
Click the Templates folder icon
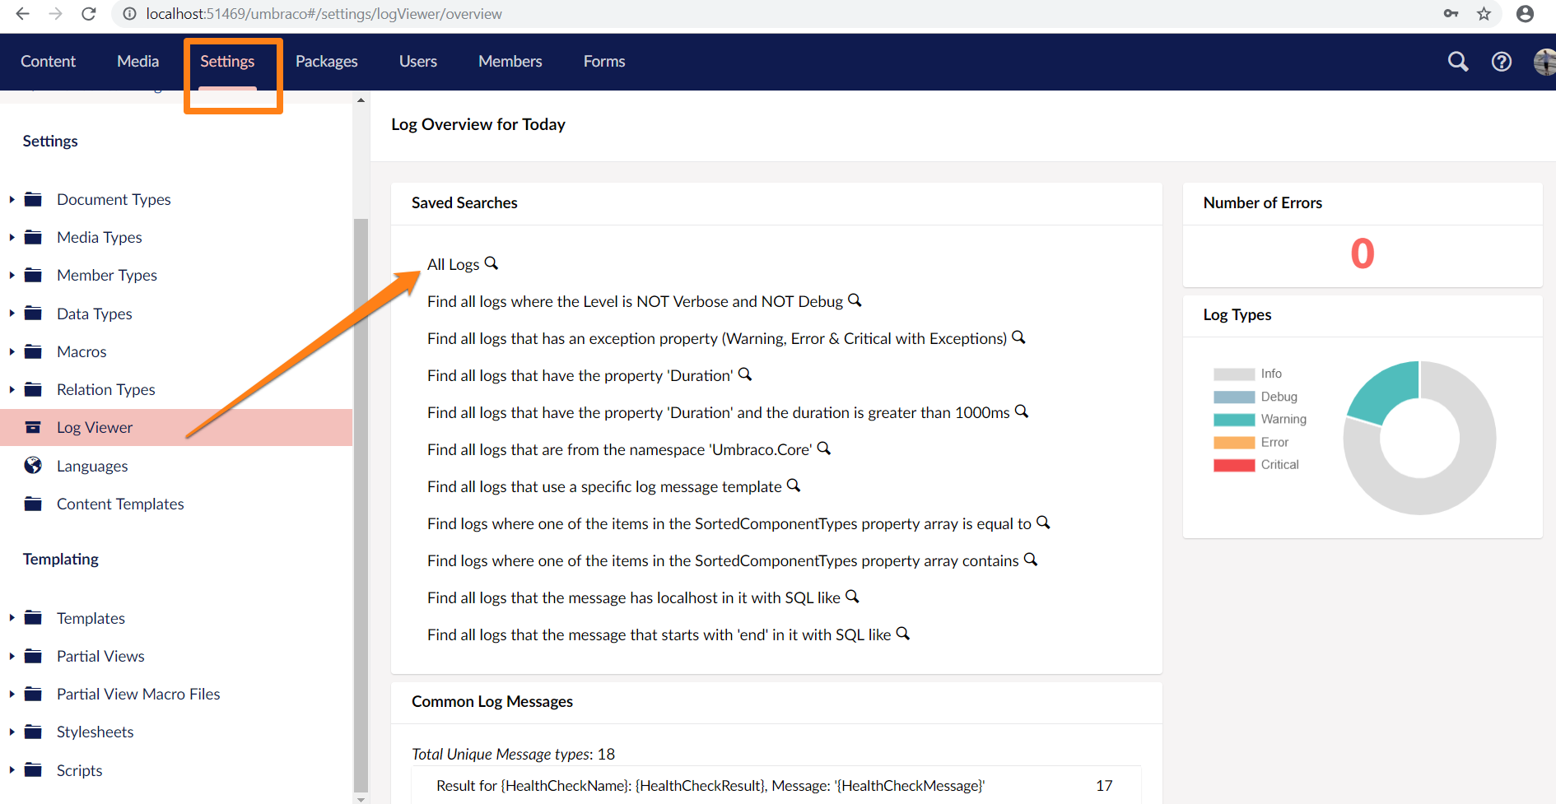tap(33, 618)
